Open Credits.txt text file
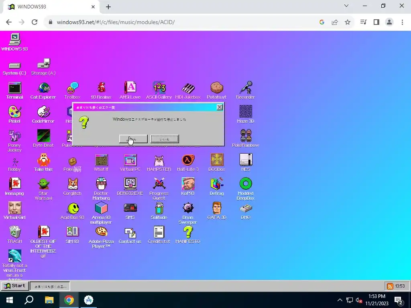The height and width of the screenshot is (308, 411). pyautogui.click(x=159, y=235)
